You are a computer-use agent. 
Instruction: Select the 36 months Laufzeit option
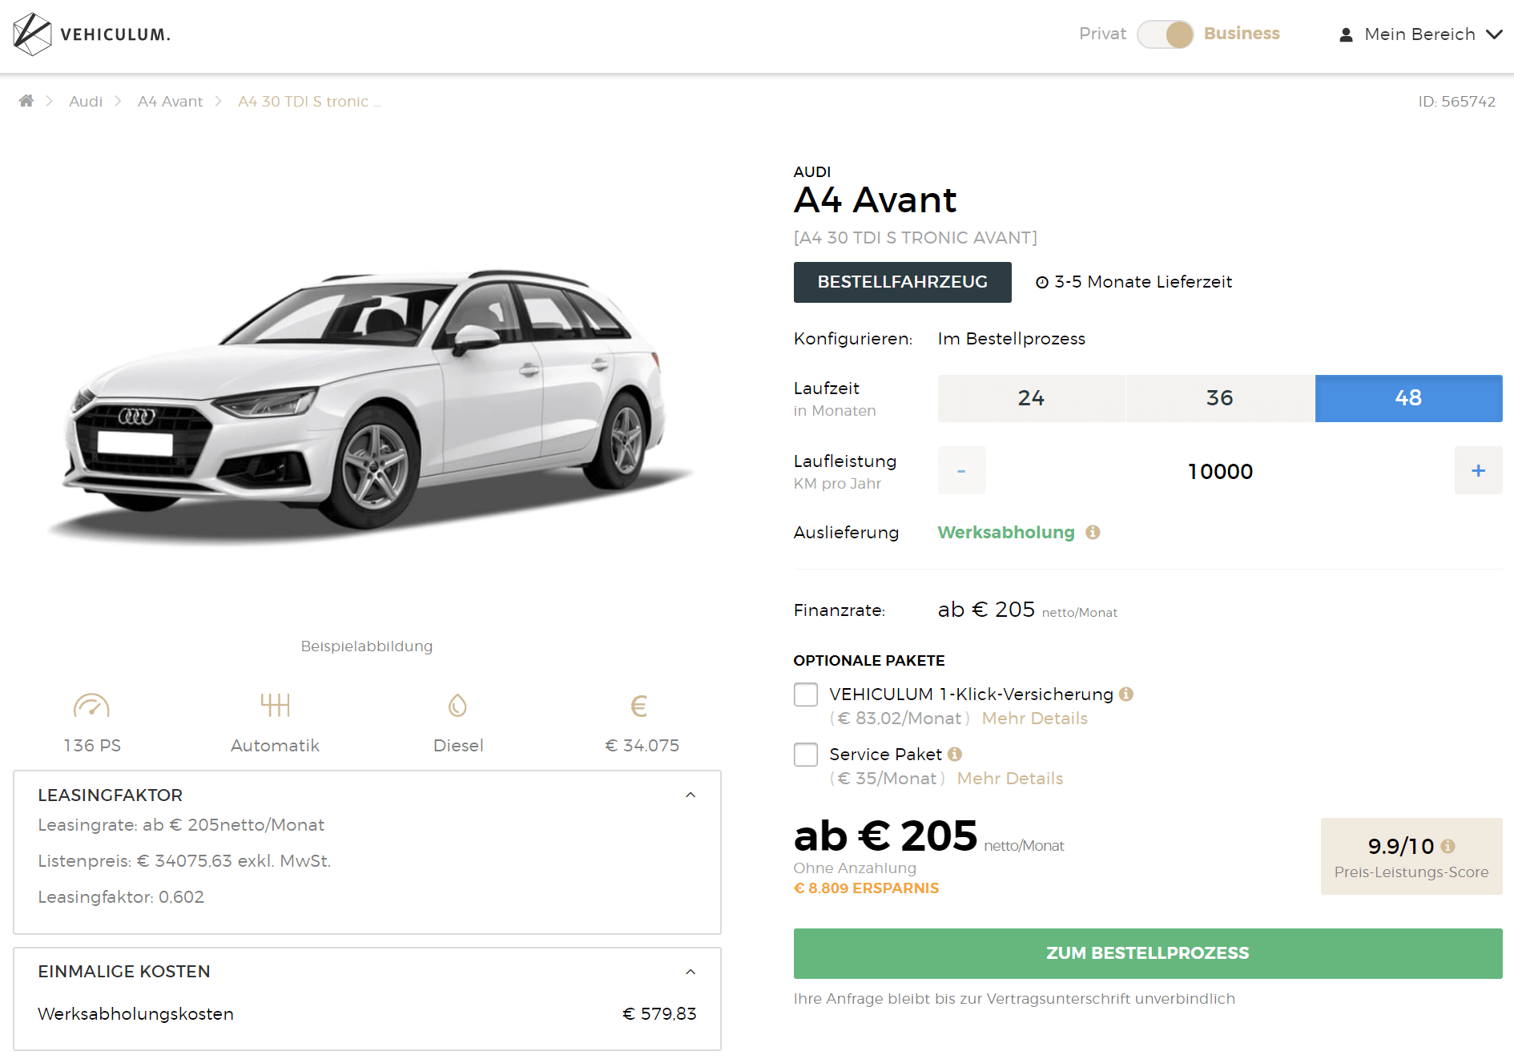point(1220,398)
